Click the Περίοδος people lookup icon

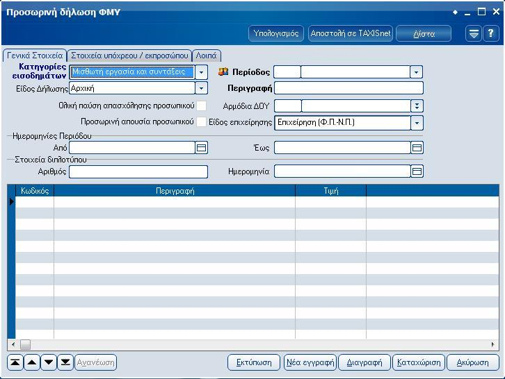pos(223,71)
